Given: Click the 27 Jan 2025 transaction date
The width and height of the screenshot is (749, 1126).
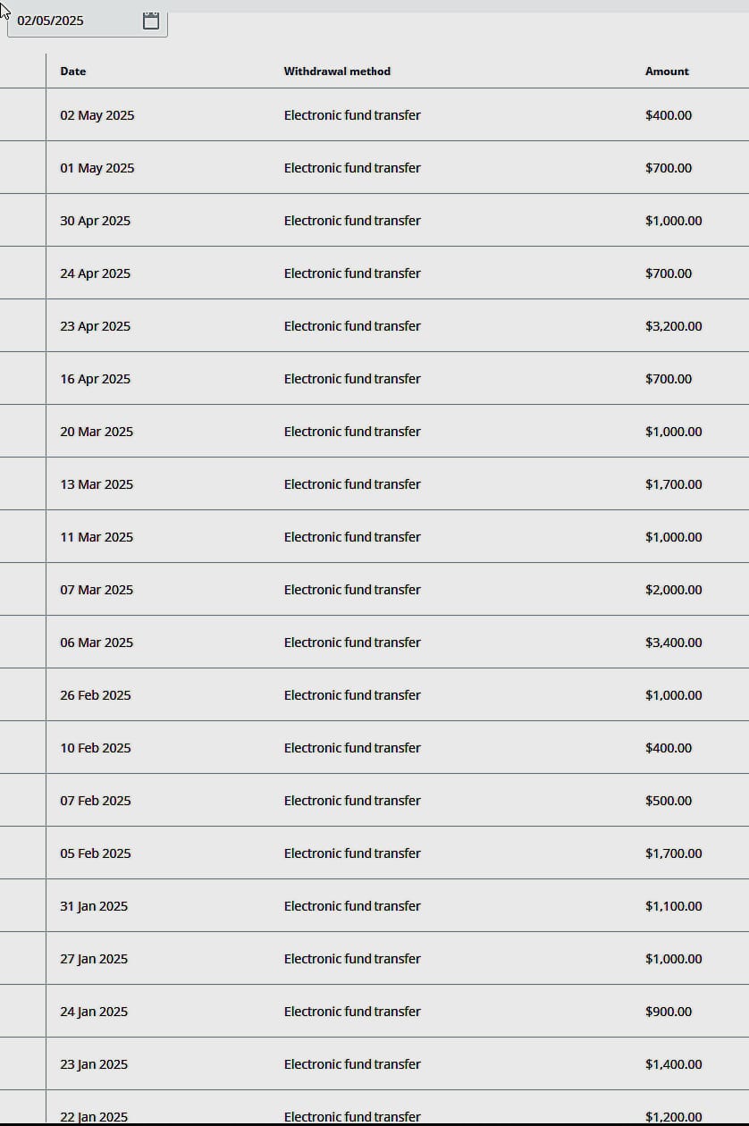Looking at the screenshot, I should click(x=94, y=959).
